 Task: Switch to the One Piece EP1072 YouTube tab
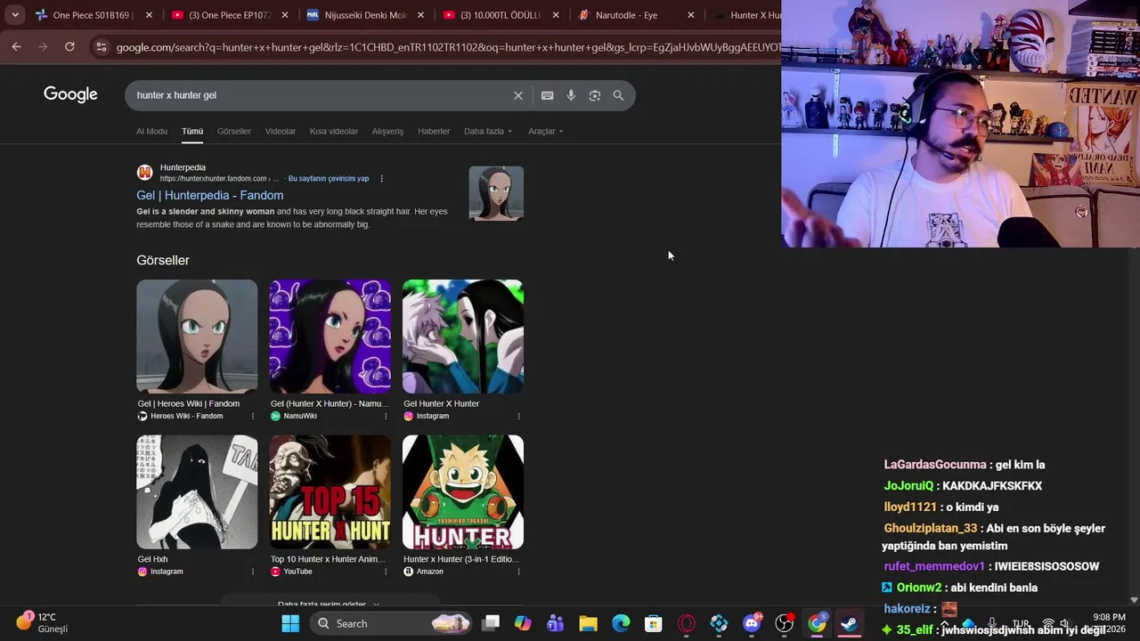pos(230,15)
